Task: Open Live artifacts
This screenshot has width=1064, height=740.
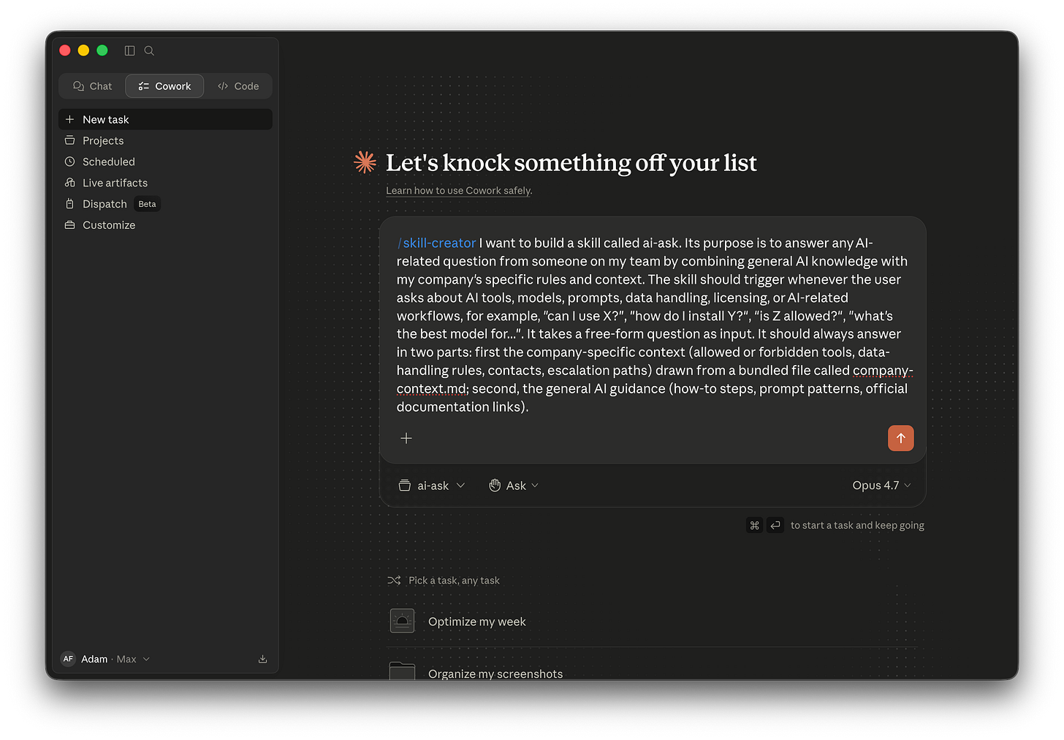Action: (165, 183)
